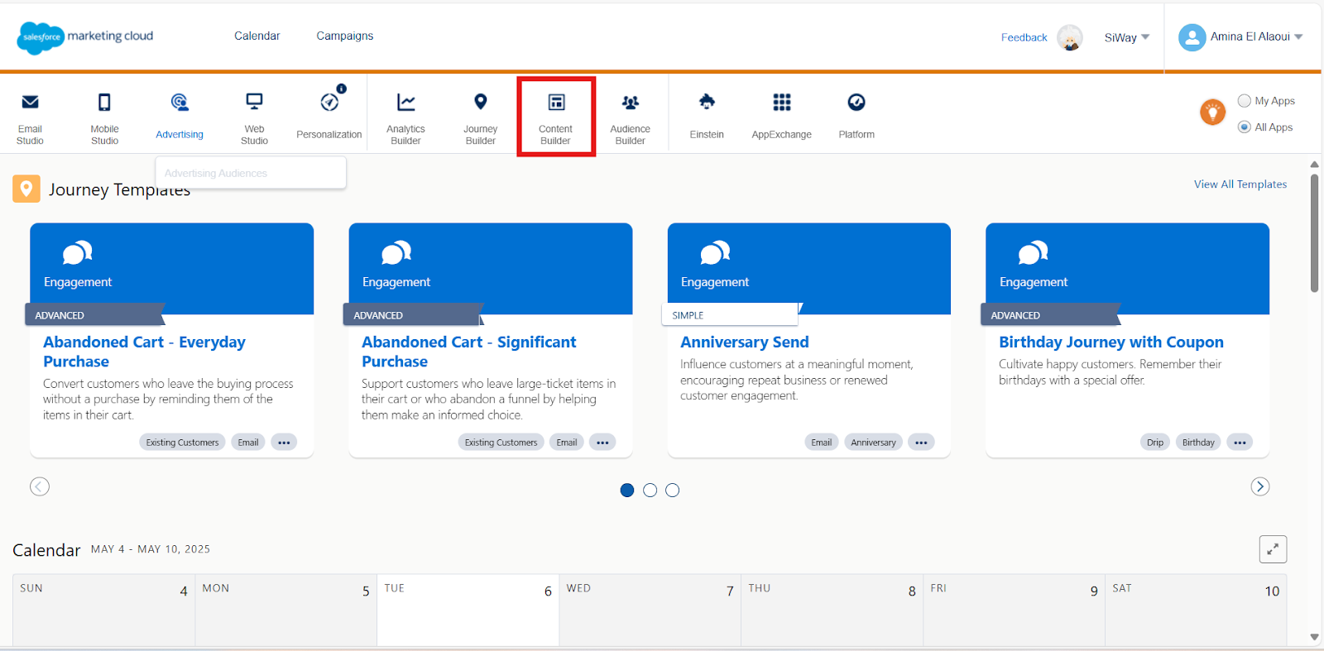Expand the calendar with the fullscreen icon
Image resolution: width=1324 pixels, height=651 pixels.
1273,549
